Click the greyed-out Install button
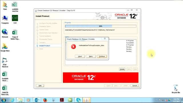The image size is (183, 103). pos(126,86)
